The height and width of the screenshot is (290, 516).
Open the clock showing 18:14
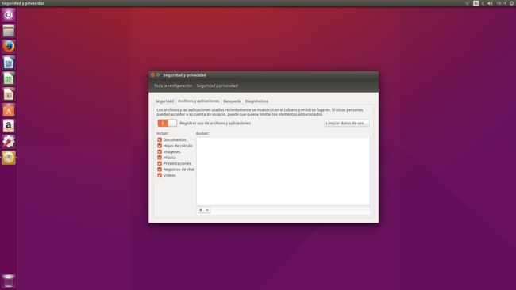click(501, 3)
